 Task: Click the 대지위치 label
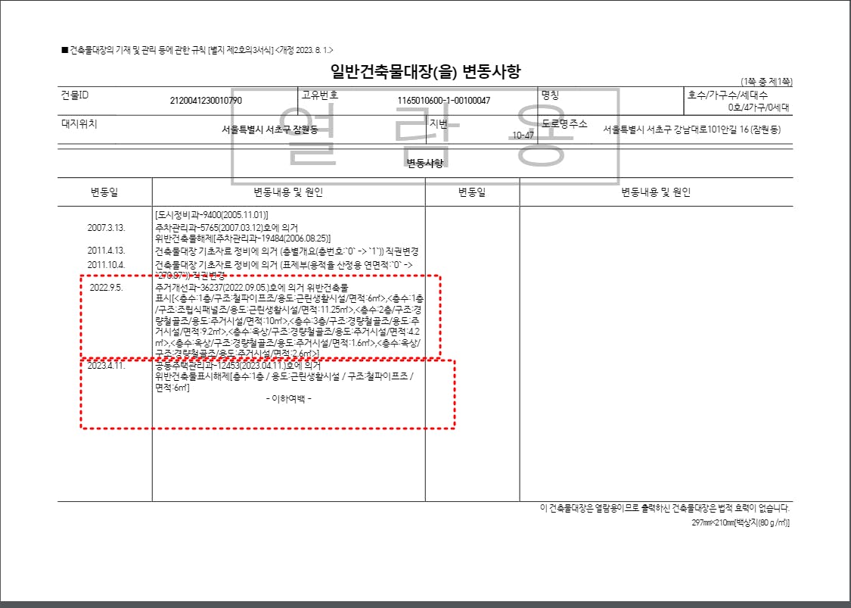[79, 123]
